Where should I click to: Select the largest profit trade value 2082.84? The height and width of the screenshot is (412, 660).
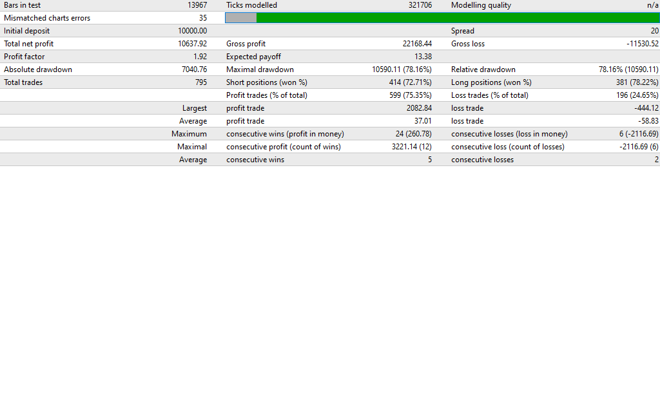point(419,108)
